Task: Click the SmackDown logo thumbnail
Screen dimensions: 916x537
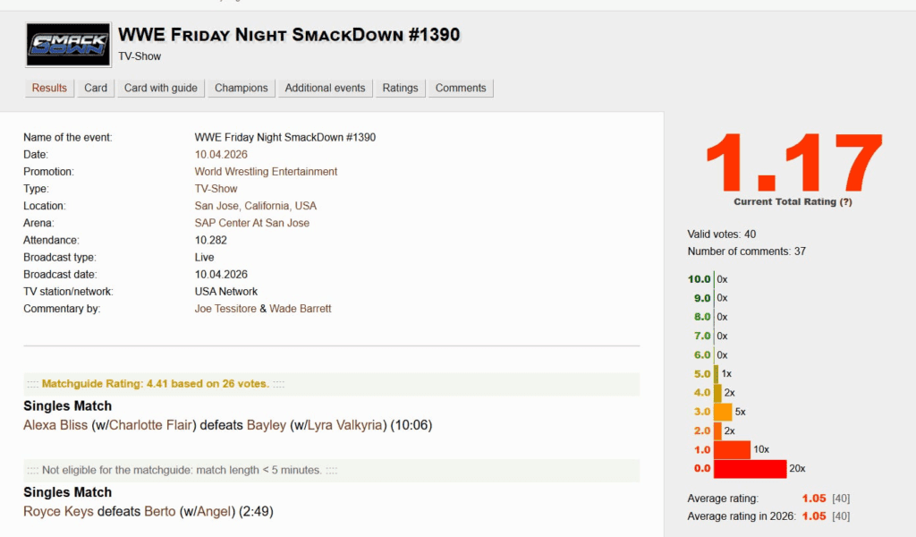Action: tap(68, 45)
